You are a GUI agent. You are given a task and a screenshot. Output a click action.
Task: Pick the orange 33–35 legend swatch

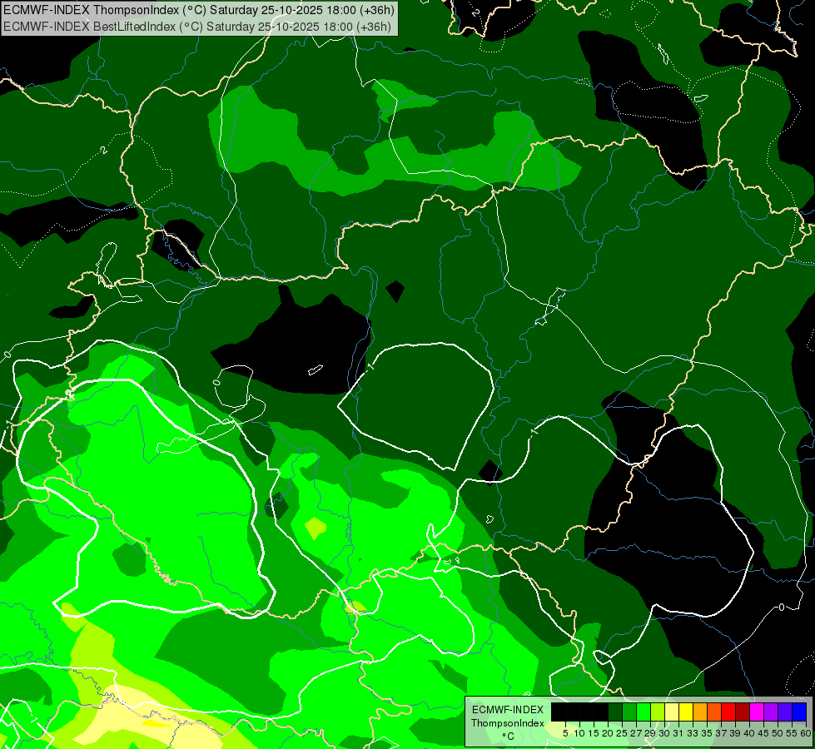point(700,712)
